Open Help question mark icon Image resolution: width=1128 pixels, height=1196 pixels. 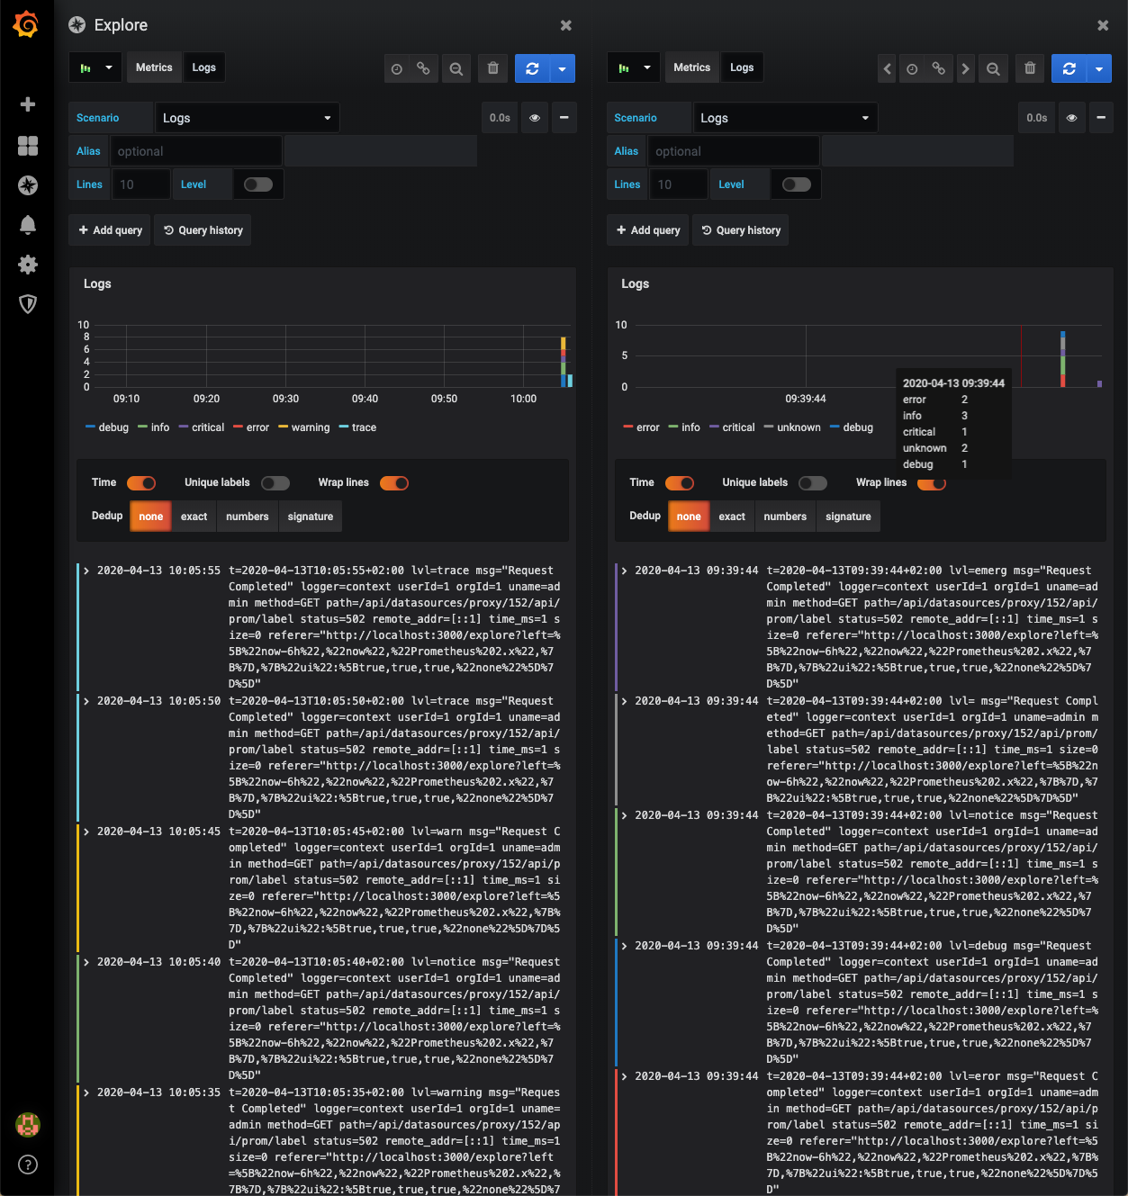(28, 1165)
